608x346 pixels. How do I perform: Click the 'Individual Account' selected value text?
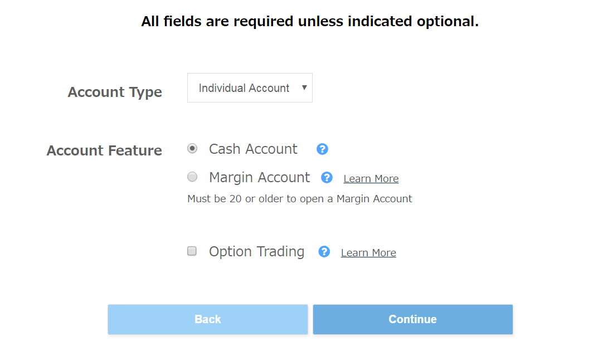[x=244, y=88]
